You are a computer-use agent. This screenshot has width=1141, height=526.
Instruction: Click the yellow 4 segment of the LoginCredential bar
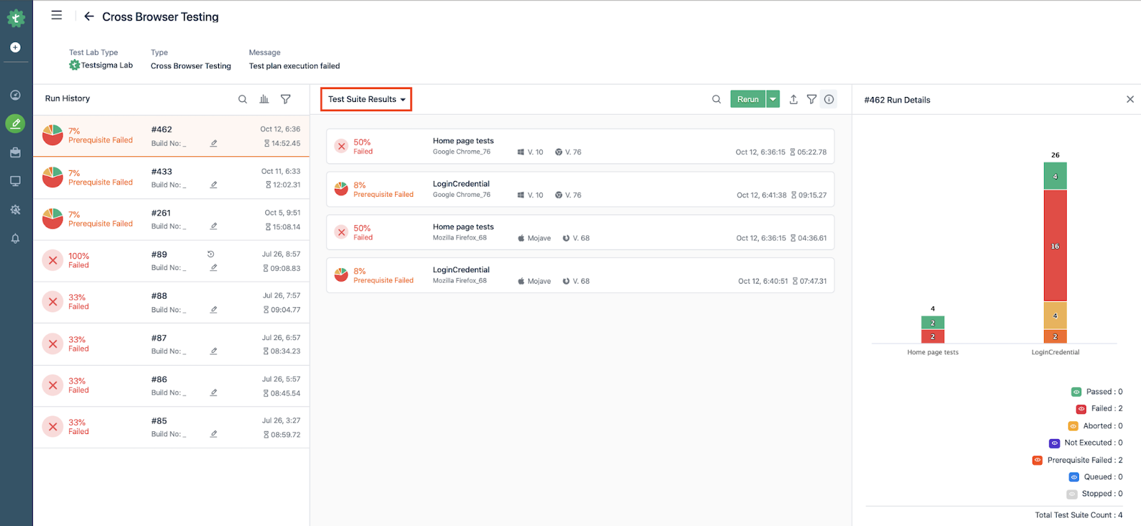[x=1055, y=316]
